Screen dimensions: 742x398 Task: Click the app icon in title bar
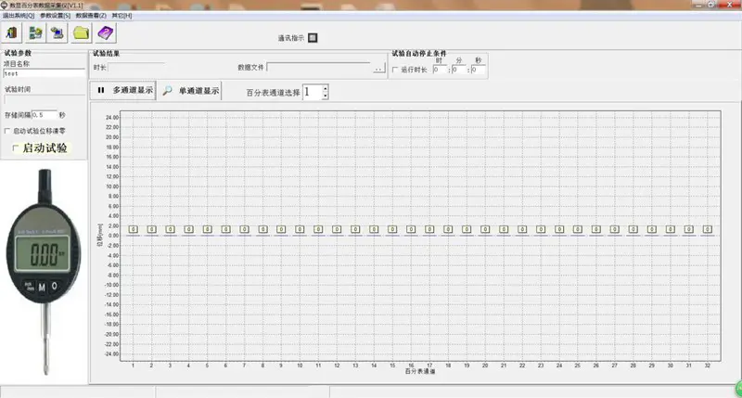(5, 6)
